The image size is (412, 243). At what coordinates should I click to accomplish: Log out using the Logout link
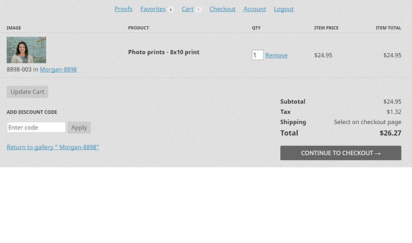pos(284,9)
